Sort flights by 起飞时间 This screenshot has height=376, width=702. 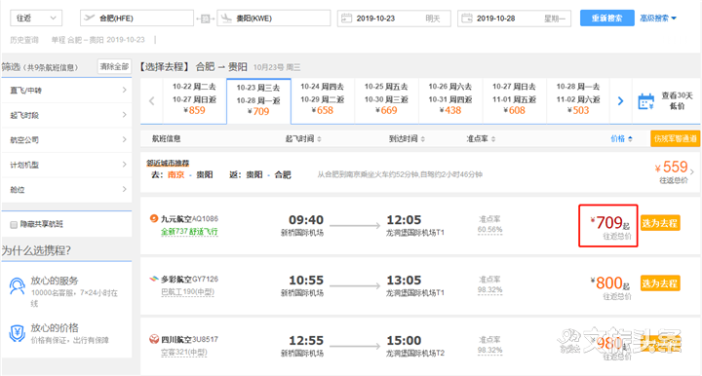(303, 139)
